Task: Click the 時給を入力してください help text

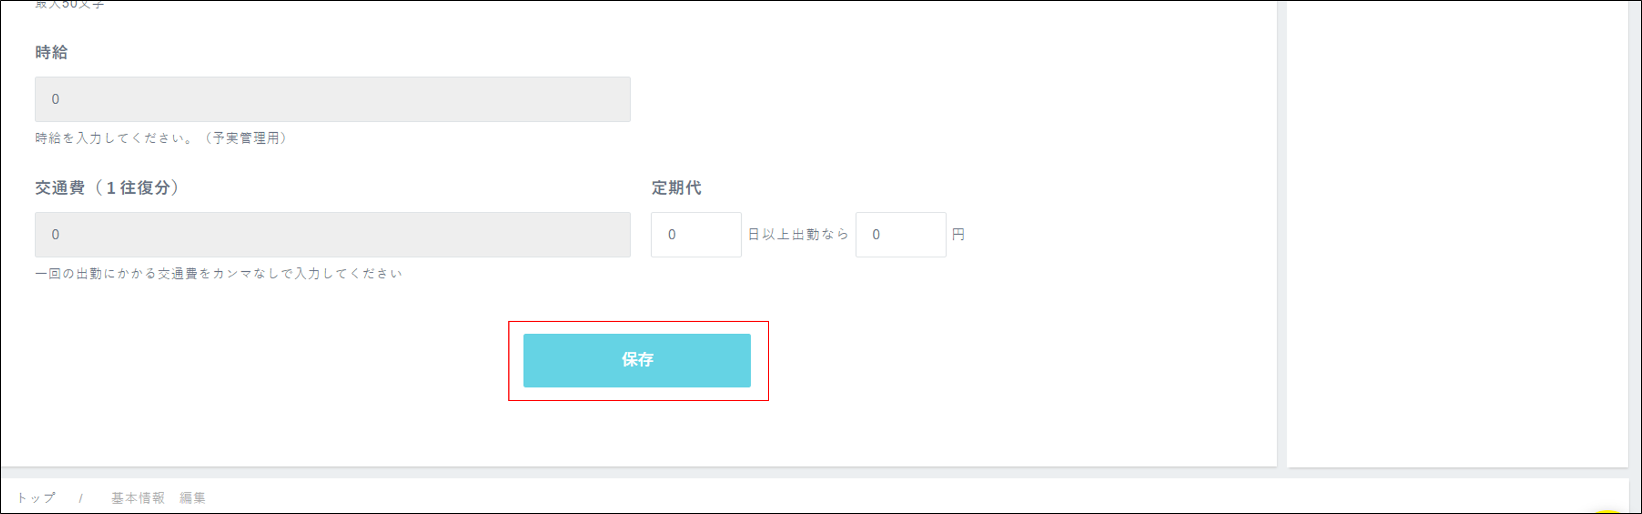Action: [161, 138]
